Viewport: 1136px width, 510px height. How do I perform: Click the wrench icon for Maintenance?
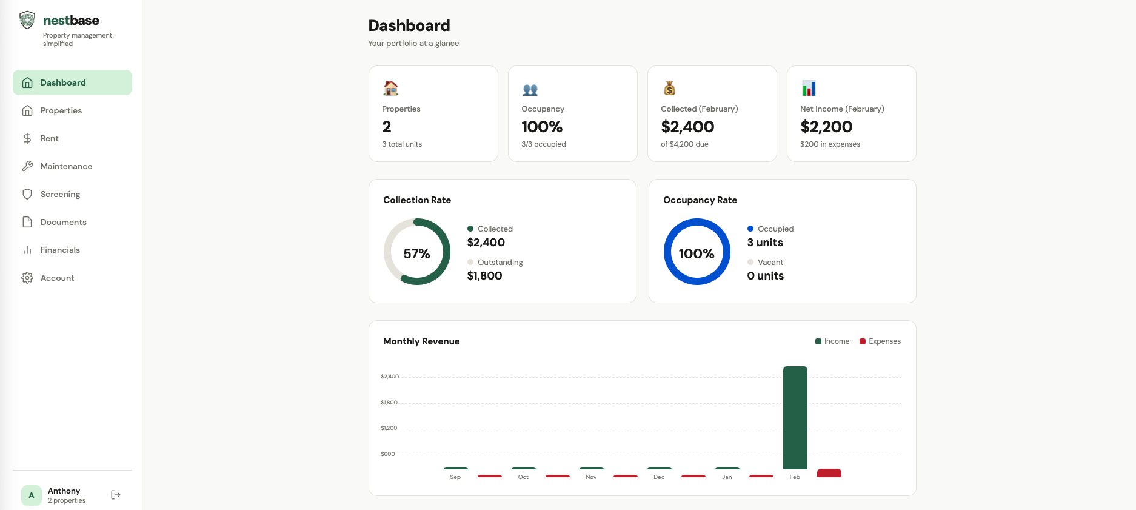pyautogui.click(x=27, y=166)
